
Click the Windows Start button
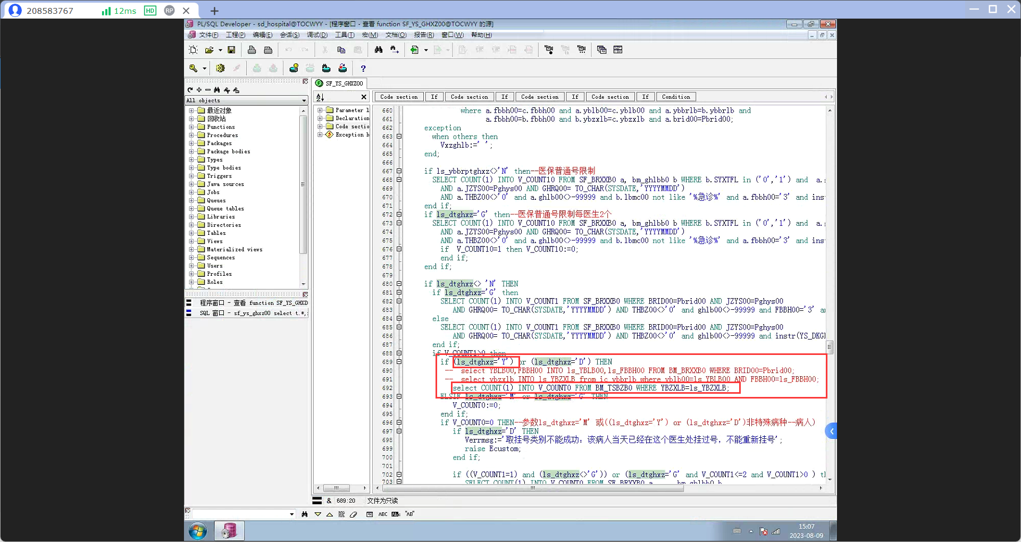[198, 531]
